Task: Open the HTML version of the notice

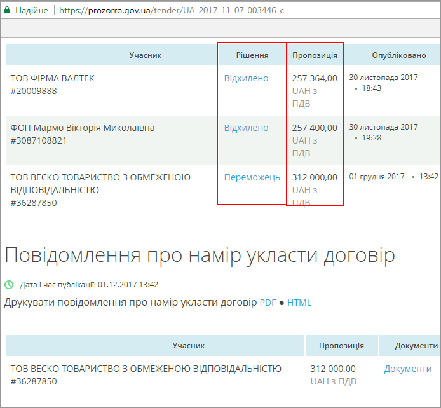Action: [x=299, y=303]
